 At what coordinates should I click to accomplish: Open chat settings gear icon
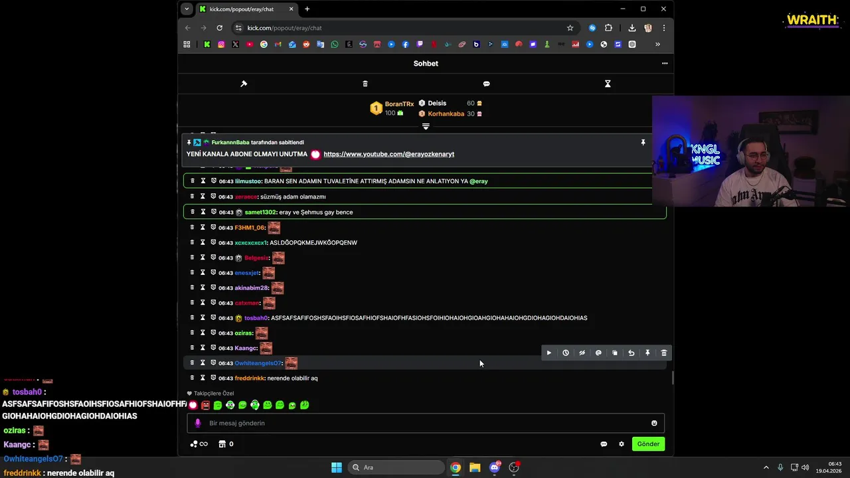tap(622, 444)
